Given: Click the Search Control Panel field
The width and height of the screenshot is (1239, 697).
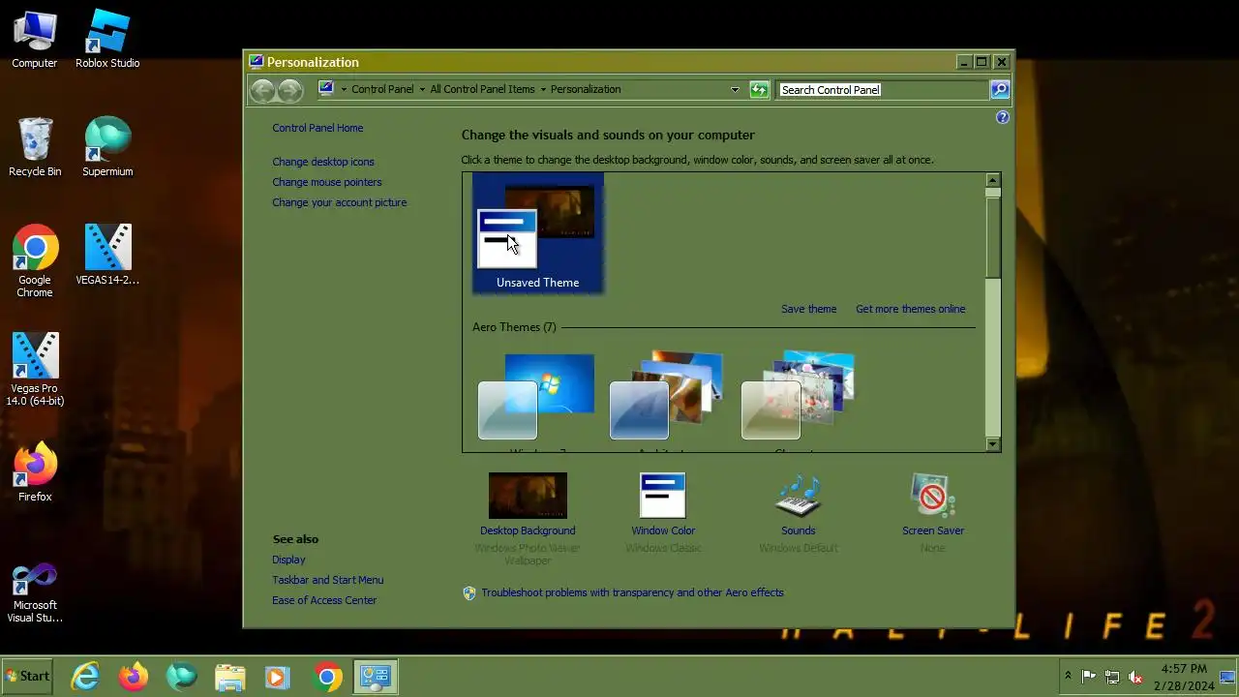Looking at the screenshot, I should [x=883, y=90].
